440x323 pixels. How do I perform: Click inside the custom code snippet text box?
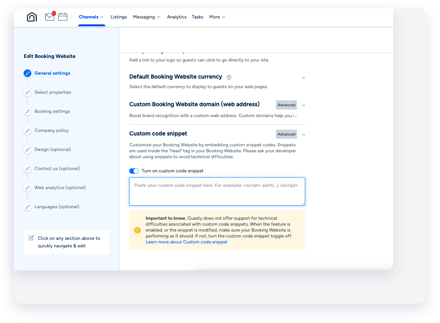click(217, 191)
